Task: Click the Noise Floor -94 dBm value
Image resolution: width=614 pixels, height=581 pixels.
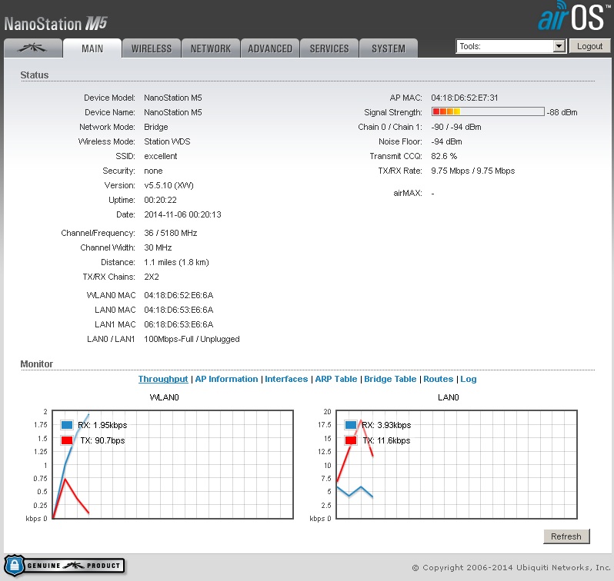Action: tap(446, 141)
